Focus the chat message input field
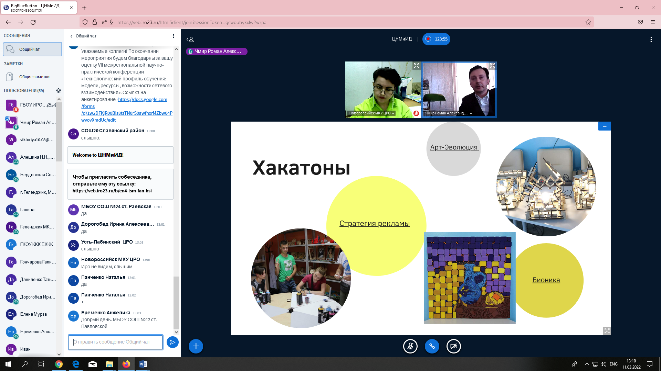 [116, 342]
